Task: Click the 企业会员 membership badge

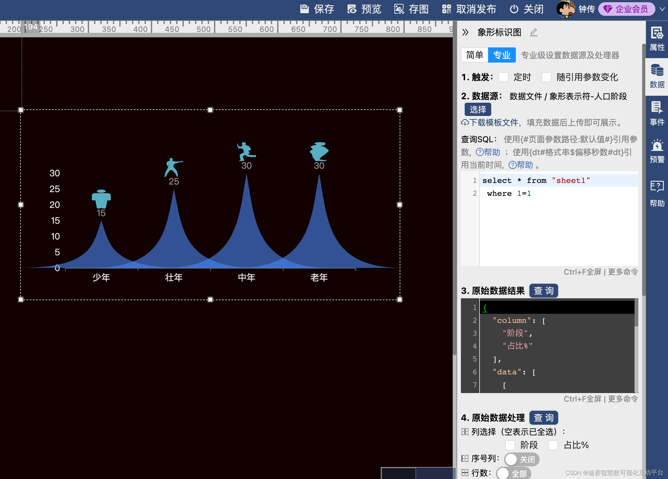Action: (626, 9)
